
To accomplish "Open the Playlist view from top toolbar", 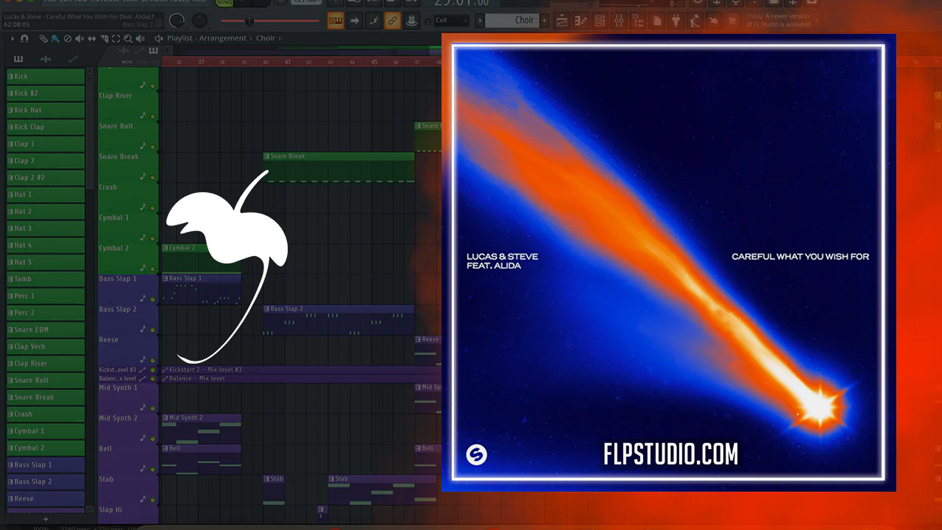I will pos(562,21).
